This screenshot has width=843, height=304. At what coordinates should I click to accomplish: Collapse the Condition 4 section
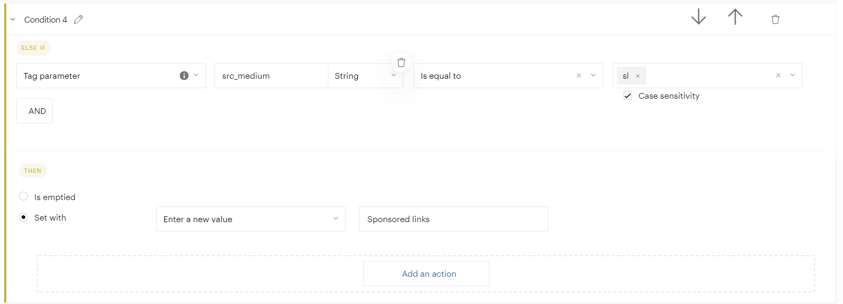coord(13,19)
